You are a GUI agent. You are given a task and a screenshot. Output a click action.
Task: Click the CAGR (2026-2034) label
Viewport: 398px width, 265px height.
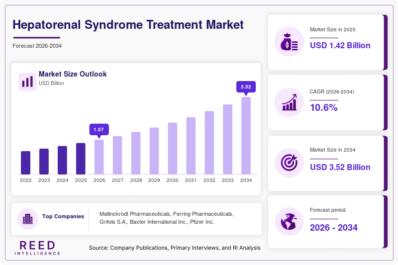[x=332, y=91]
